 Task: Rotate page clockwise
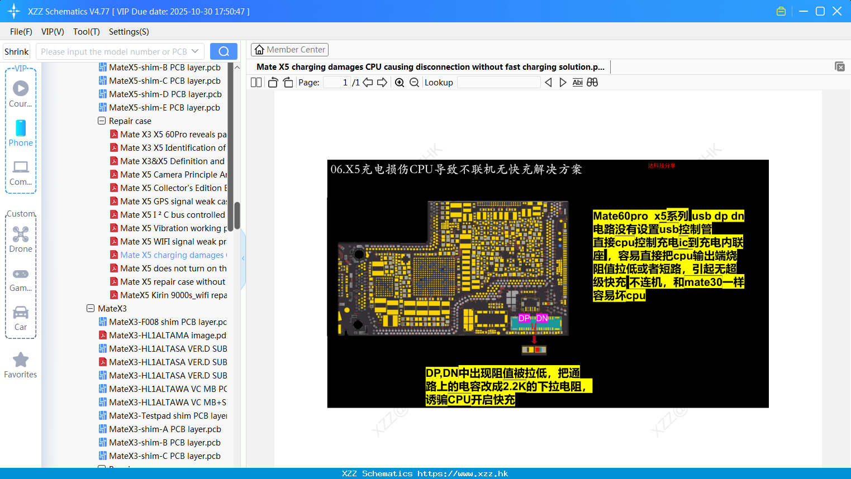tap(288, 83)
